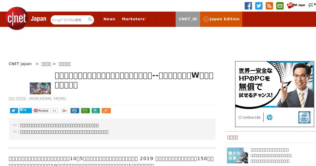Open the second PR sponsored link

(64, 132)
